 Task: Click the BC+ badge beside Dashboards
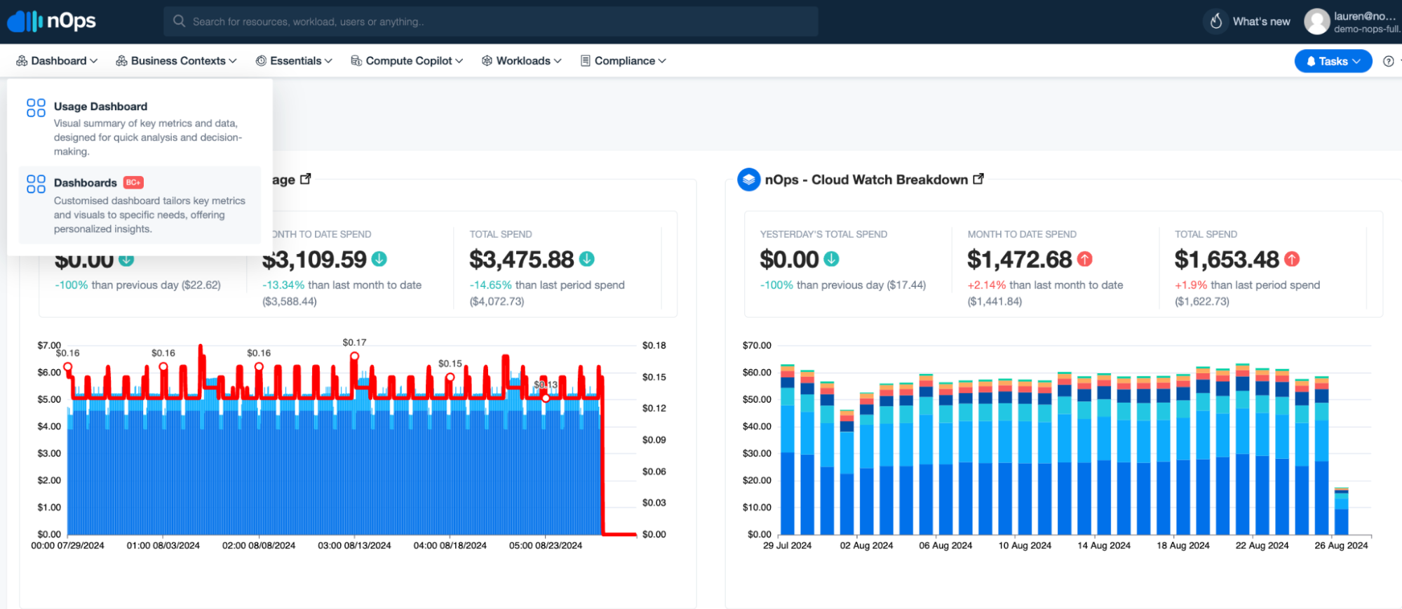coord(133,182)
